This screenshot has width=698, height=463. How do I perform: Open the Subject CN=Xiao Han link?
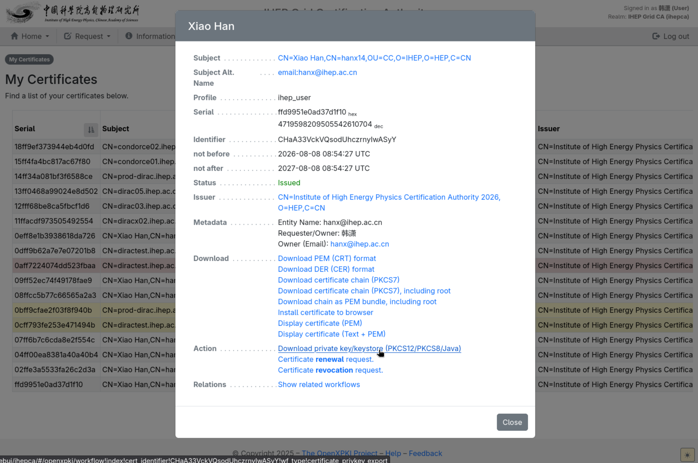pyautogui.click(x=374, y=58)
